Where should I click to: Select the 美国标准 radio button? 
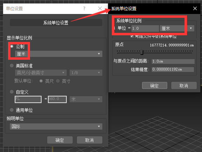click(12, 66)
